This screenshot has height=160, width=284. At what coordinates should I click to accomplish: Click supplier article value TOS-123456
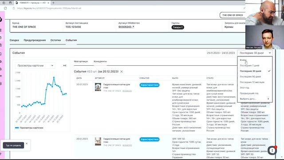tap(73, 27)
